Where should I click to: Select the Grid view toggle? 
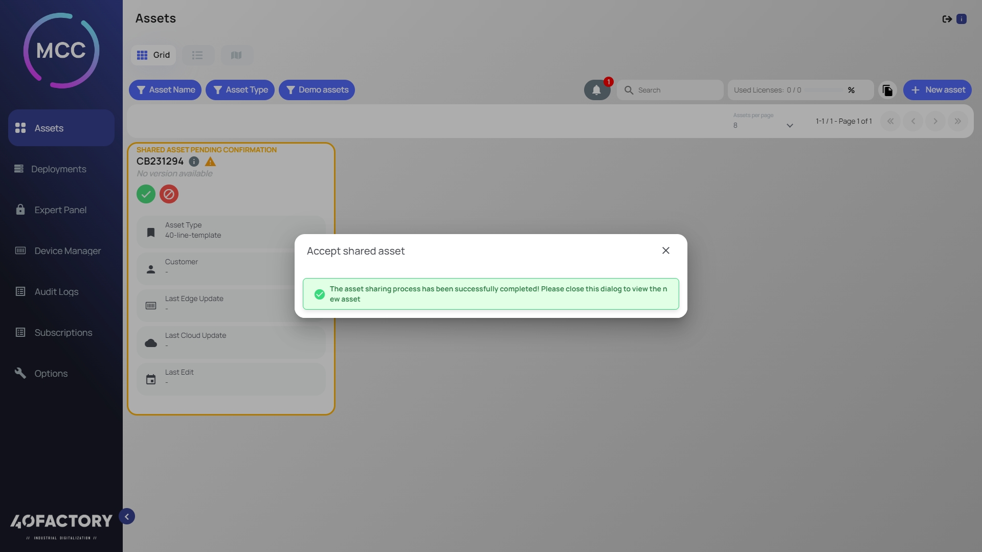click(x=153, y=55)
